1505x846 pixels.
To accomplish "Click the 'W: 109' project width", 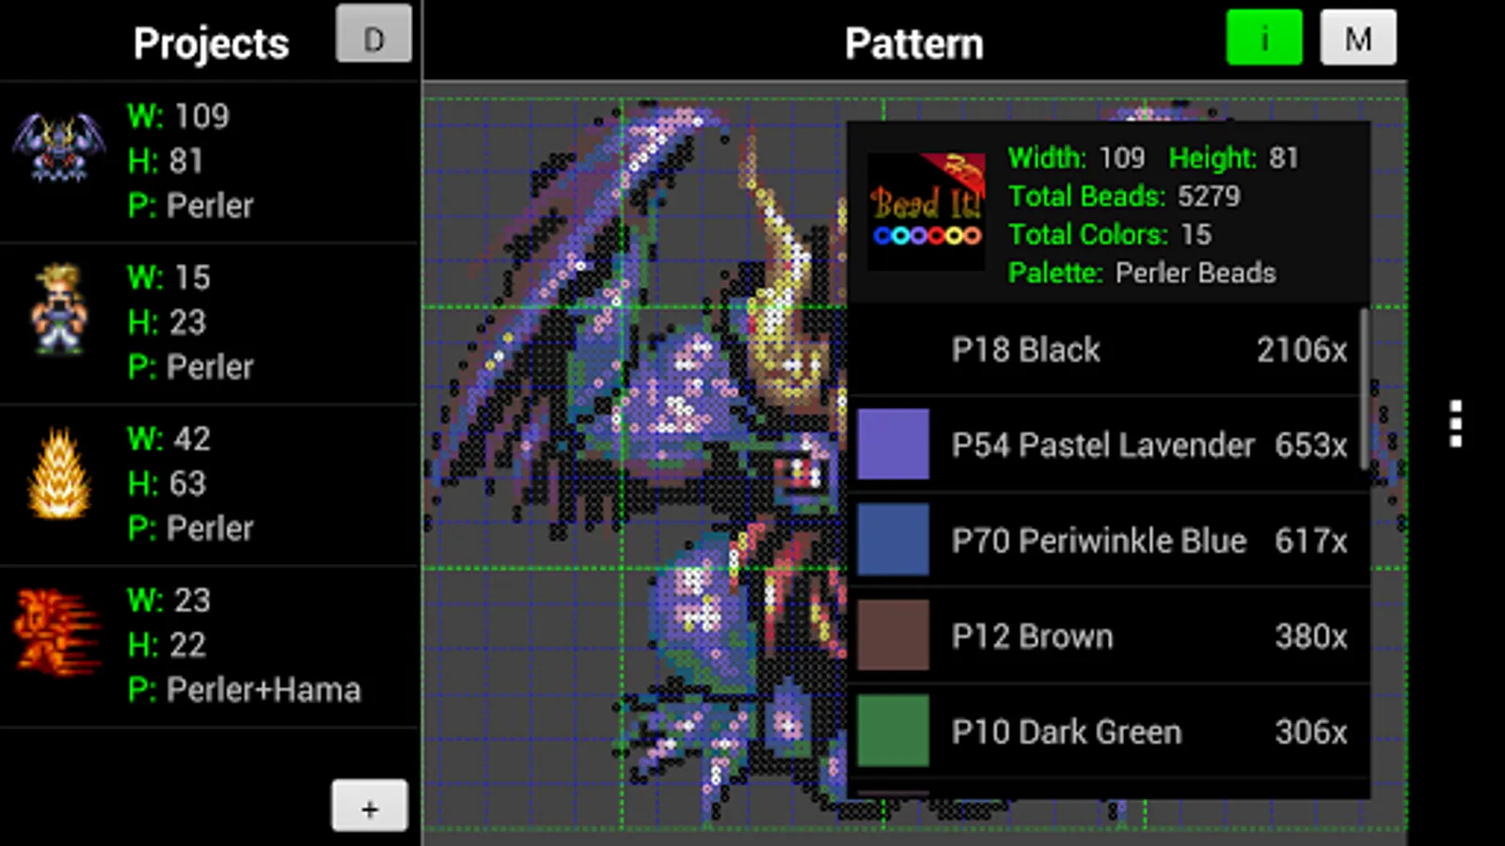I will pos(178,116).
